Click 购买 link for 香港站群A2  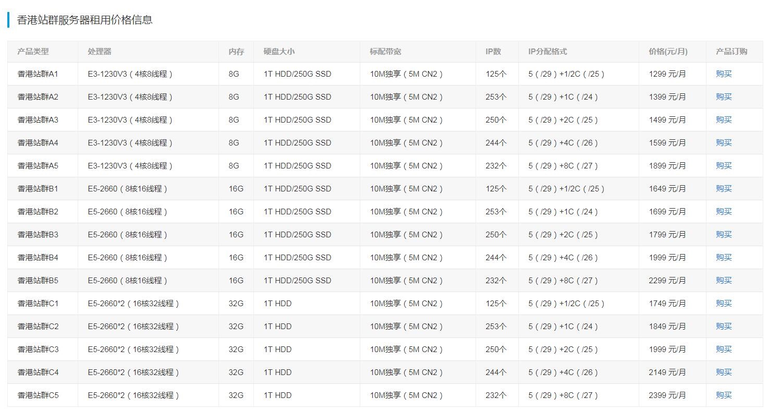pos(724,97)
